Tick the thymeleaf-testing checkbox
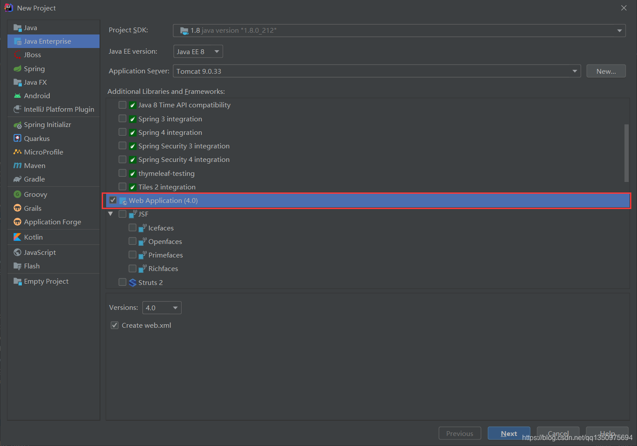This screenshot has height=446, width=637. [x=123, y=173]
